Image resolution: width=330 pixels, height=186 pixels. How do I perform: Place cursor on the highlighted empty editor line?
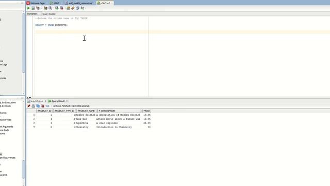coord(182,32)
